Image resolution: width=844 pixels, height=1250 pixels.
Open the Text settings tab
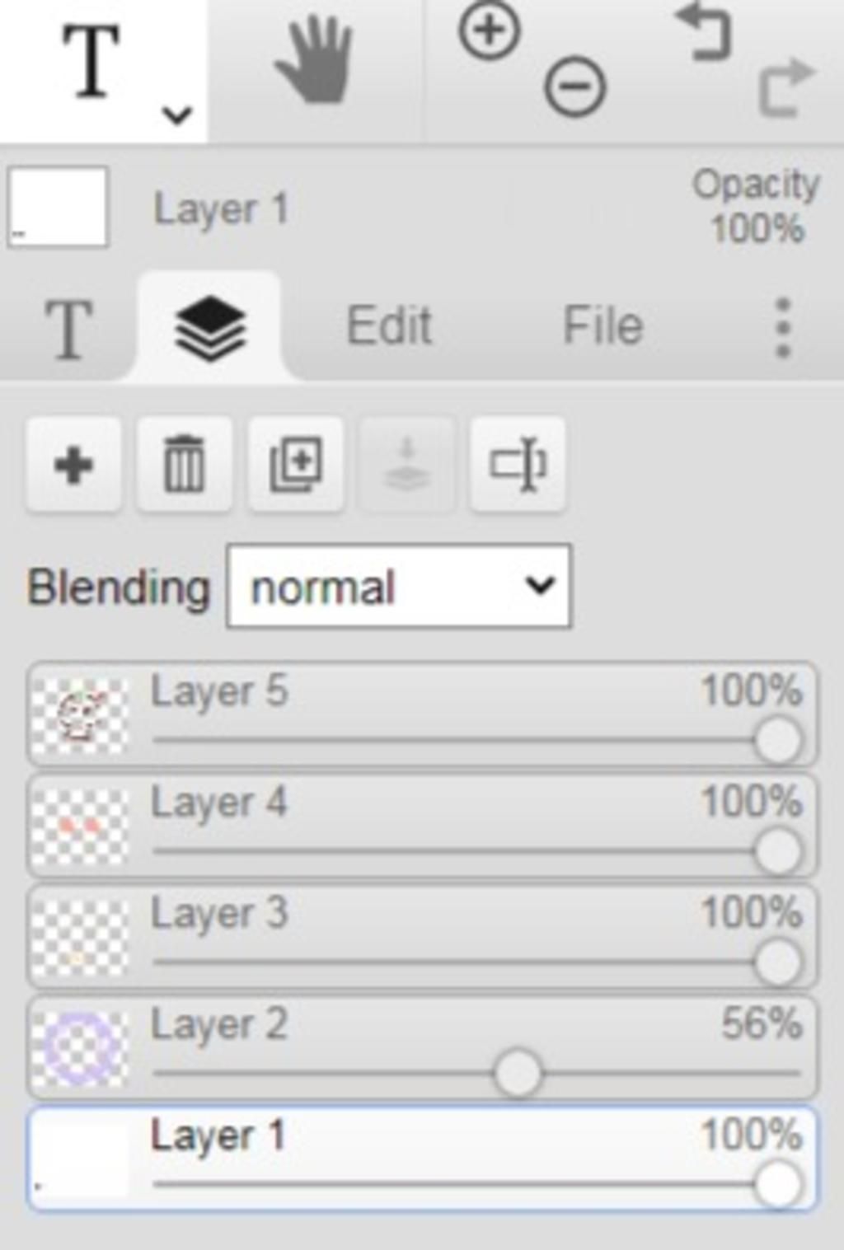coord(68,330)
